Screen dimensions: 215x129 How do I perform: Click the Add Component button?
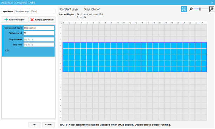pyautogui.click(x=14, y=20)
